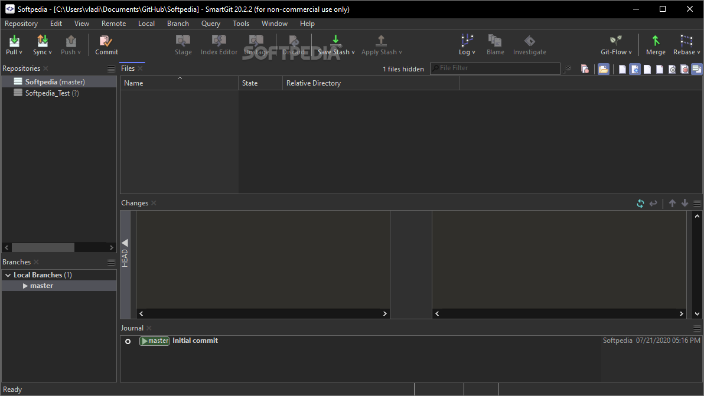Screen dimensions: 704x396
Task: Toggle the blue-star page file filter
Action: coord(635,69)
